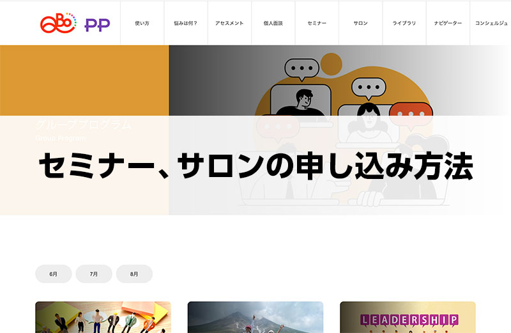Select the 7月 month filter
Viewport: 511px width, 333px height.
pos(94,274)
